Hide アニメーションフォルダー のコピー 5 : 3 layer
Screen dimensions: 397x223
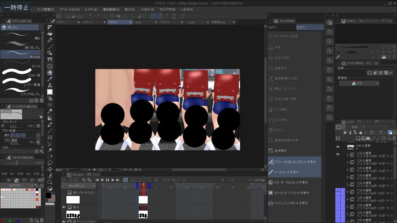[338, 155]
